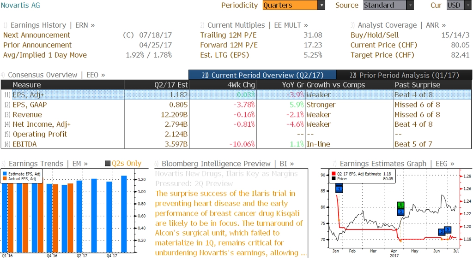Select the EPS, Adj+ row
Viewport: 473px width, 259px height.
pyautogui.click(x=236, y=95)
